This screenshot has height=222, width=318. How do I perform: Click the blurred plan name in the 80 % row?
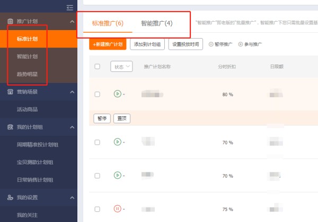152,94
